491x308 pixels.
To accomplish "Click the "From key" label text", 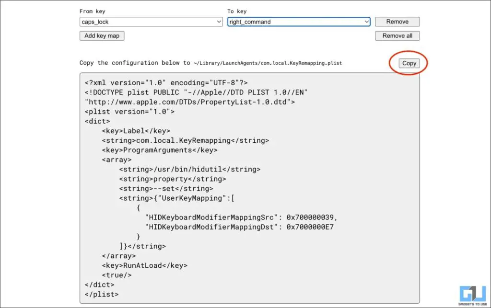I will coord(92,11).
